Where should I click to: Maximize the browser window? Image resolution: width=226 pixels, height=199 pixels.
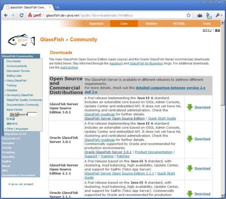click(211, 3)
